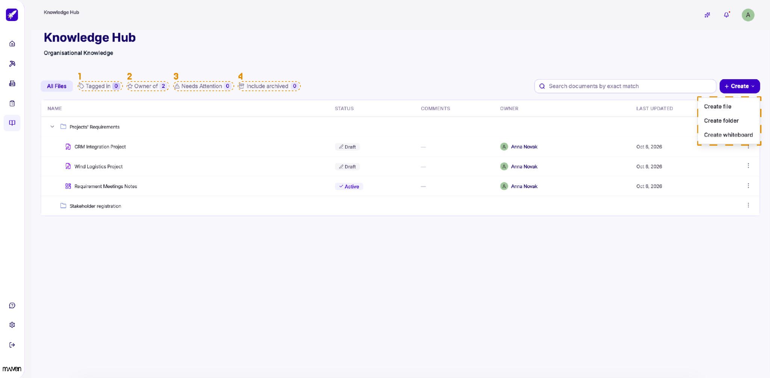
Task: Open the notifications bell
Action: click(x=726, y=15)
